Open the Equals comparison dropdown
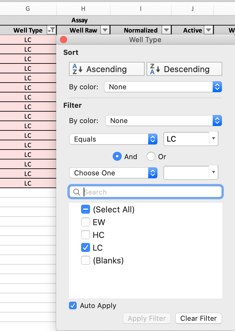This screenshot has width=235, height=331. coord(153,139)
